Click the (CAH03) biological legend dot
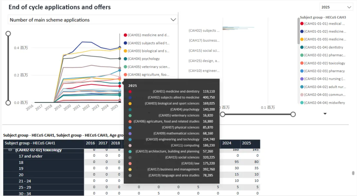 tap(125, 51)
